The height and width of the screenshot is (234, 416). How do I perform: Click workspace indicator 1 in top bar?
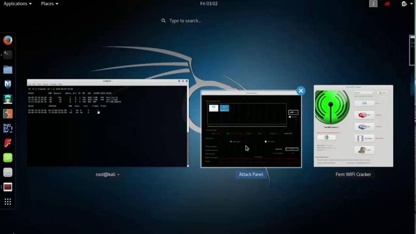tap(373, 4)
